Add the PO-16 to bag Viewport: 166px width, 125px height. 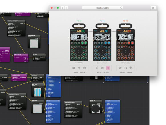click(x=129, y=73)
